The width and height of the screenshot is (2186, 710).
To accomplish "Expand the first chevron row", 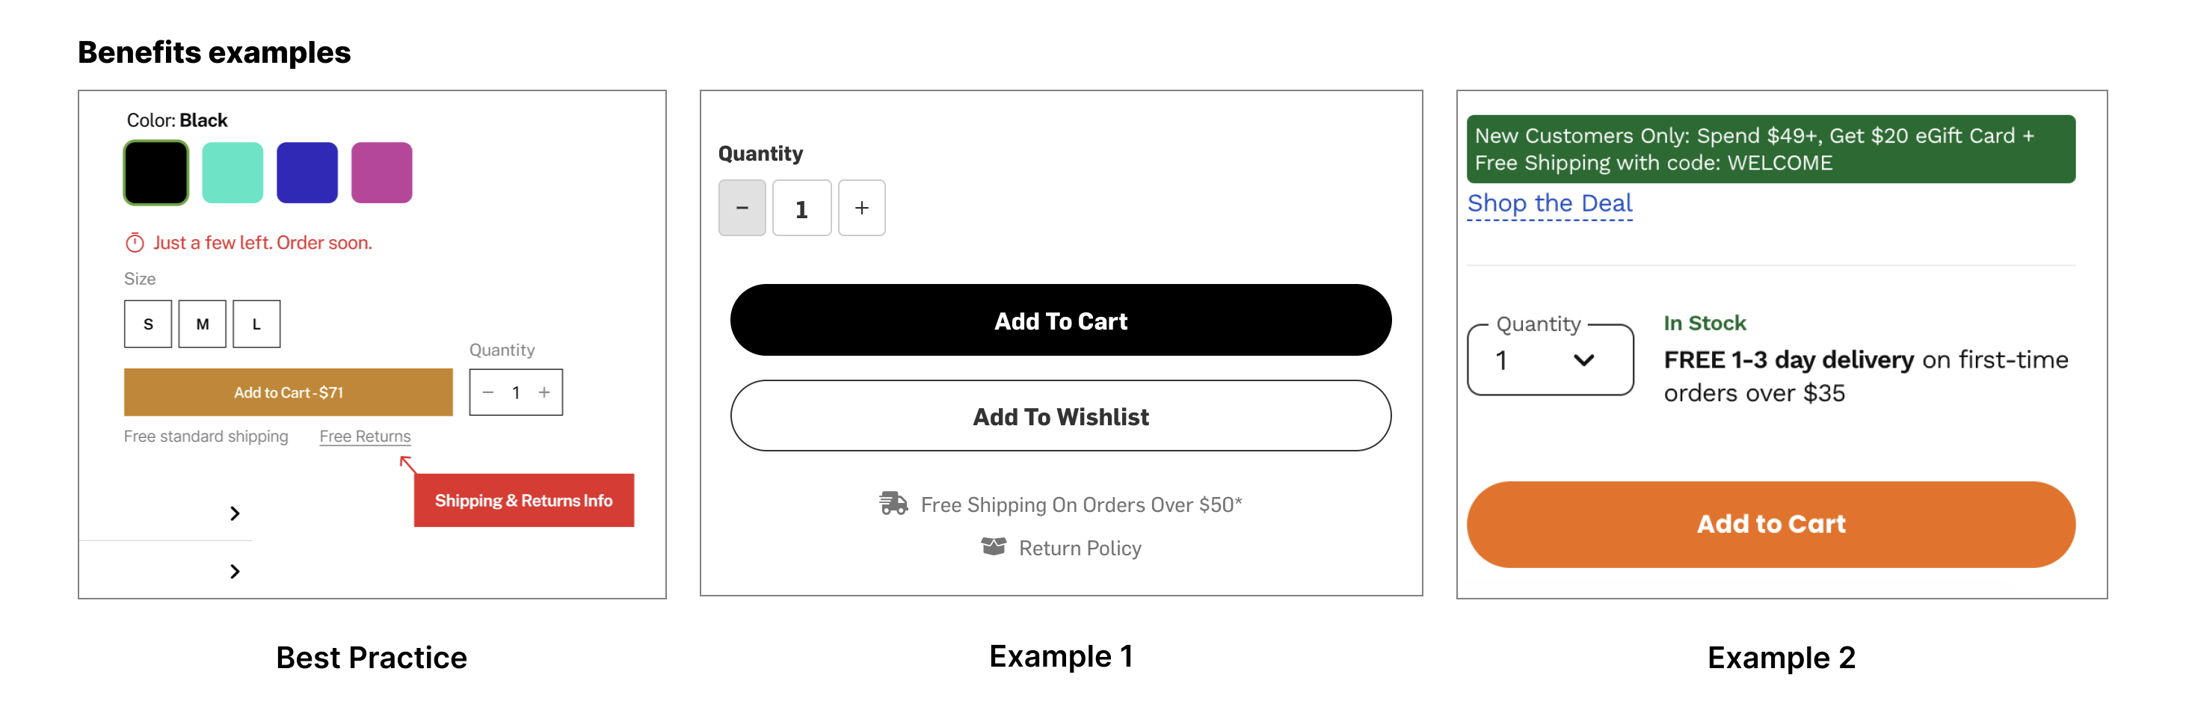I will [x=235, y=514].
